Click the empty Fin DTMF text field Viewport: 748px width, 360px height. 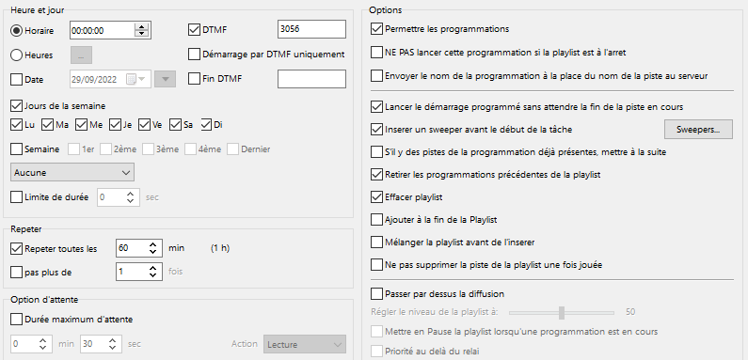311,79
